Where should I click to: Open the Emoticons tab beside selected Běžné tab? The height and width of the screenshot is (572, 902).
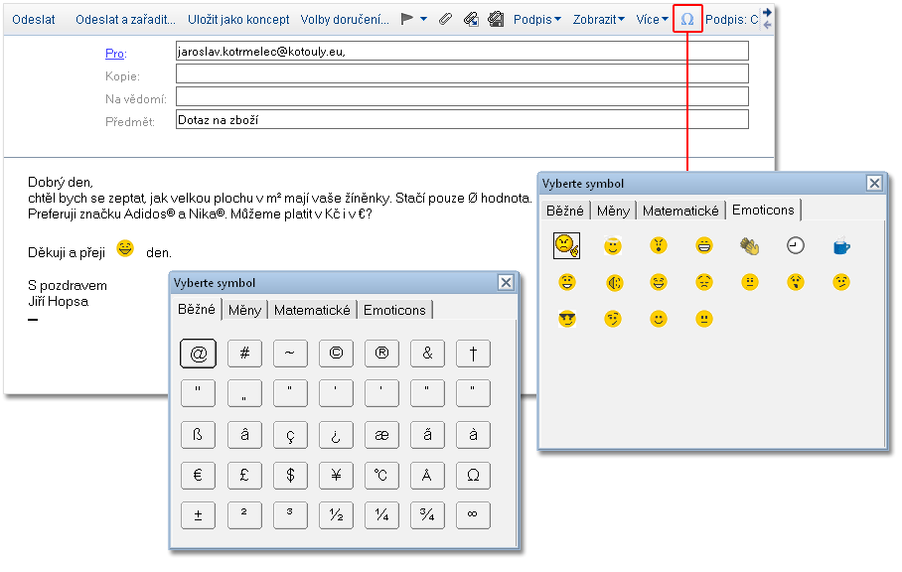pyautogui.click(x=394, y=310)
